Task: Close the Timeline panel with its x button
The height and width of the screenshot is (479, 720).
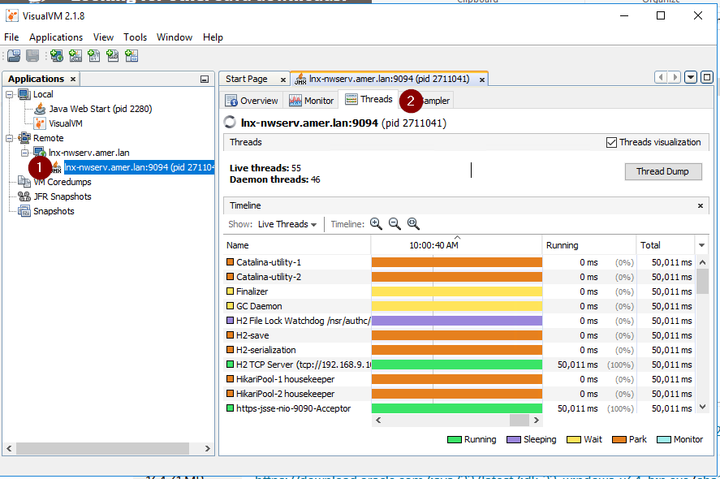Action: (700, 205)
